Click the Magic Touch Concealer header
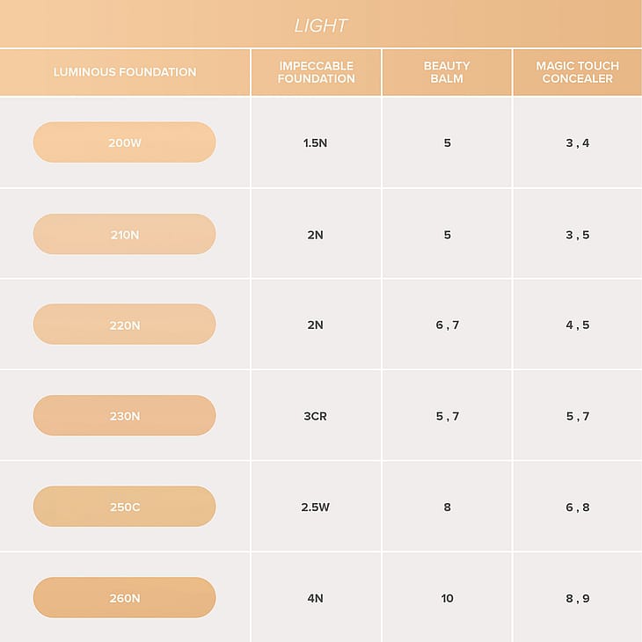Viewport: 642px width, 642px height. tap(577, 72)
